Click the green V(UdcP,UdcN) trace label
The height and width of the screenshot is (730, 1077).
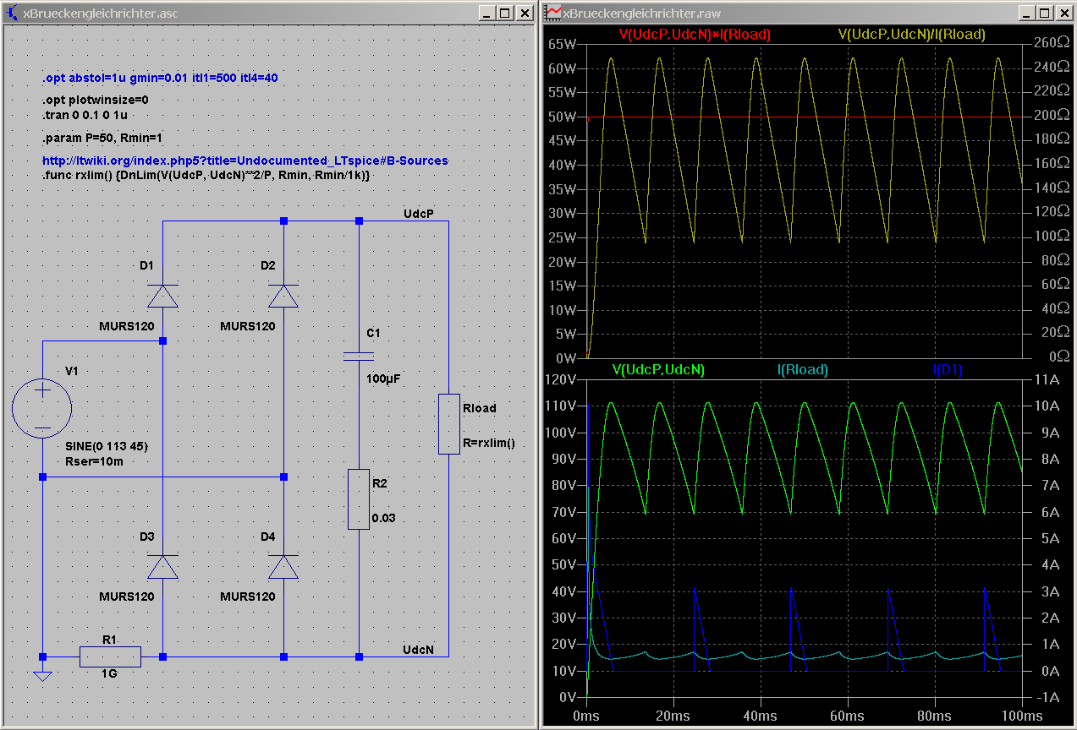pos(657,369)
